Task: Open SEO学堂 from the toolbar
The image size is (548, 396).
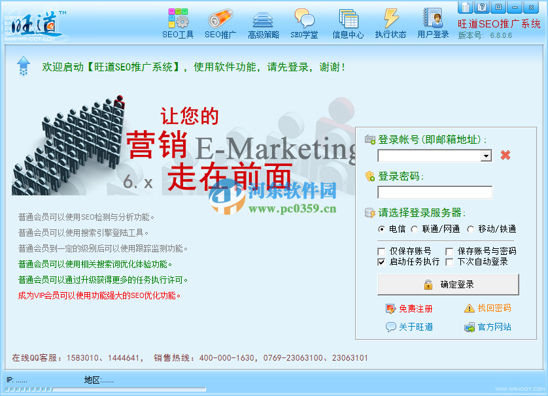Action: point(305,22)
